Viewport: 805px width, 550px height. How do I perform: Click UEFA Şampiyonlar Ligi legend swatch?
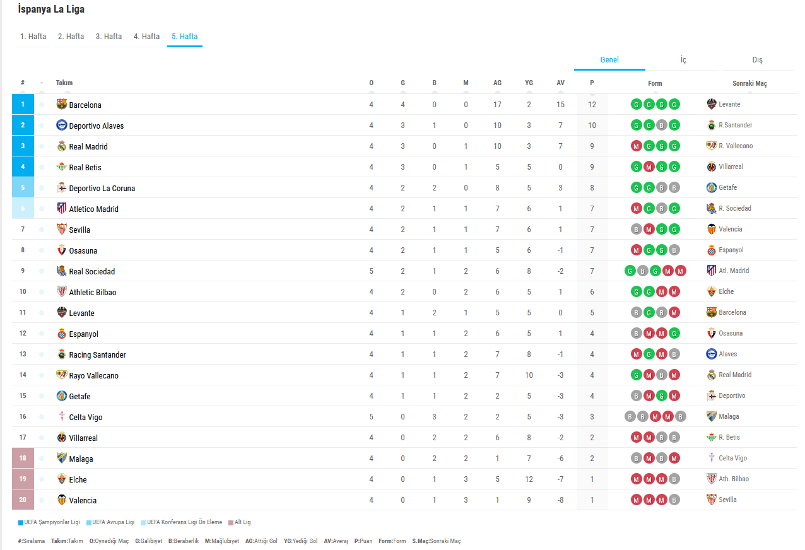21,522
